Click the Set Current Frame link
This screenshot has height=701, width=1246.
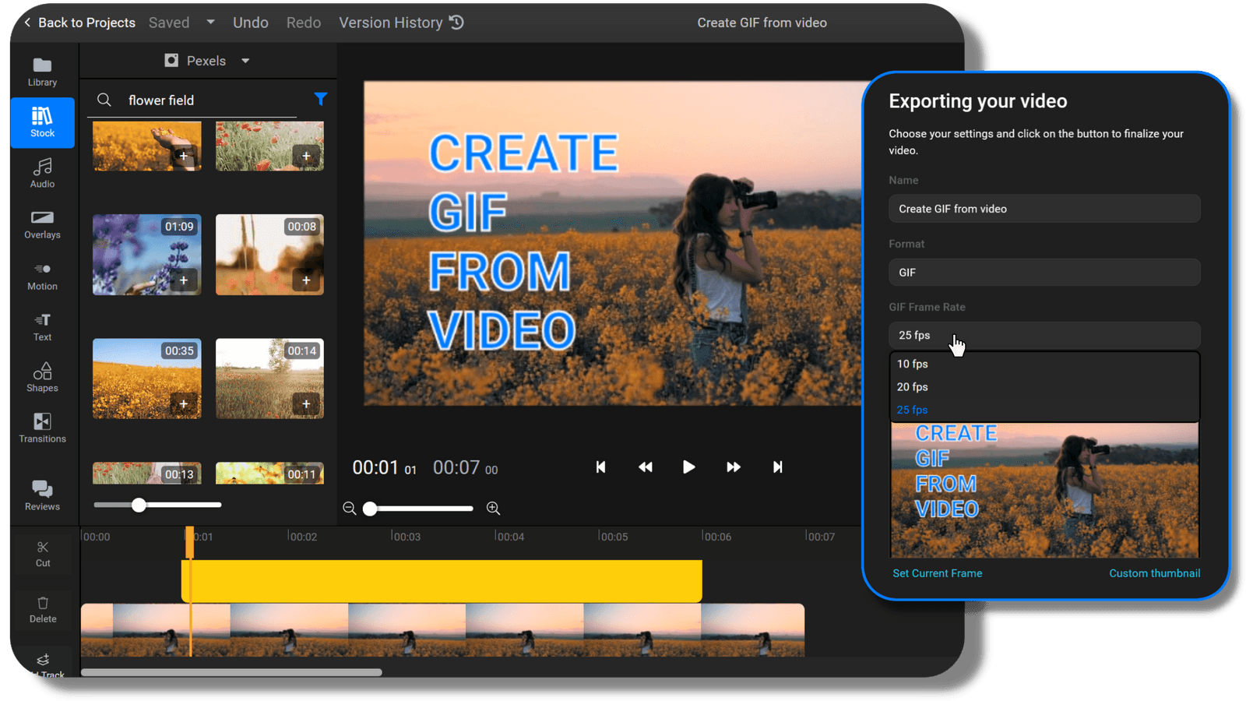(x=937, y=572)
